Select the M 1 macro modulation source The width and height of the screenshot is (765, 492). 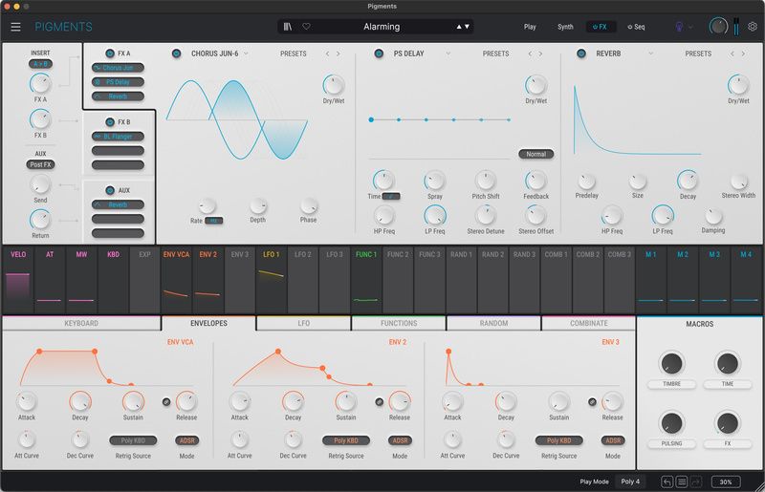click(651, 280)
